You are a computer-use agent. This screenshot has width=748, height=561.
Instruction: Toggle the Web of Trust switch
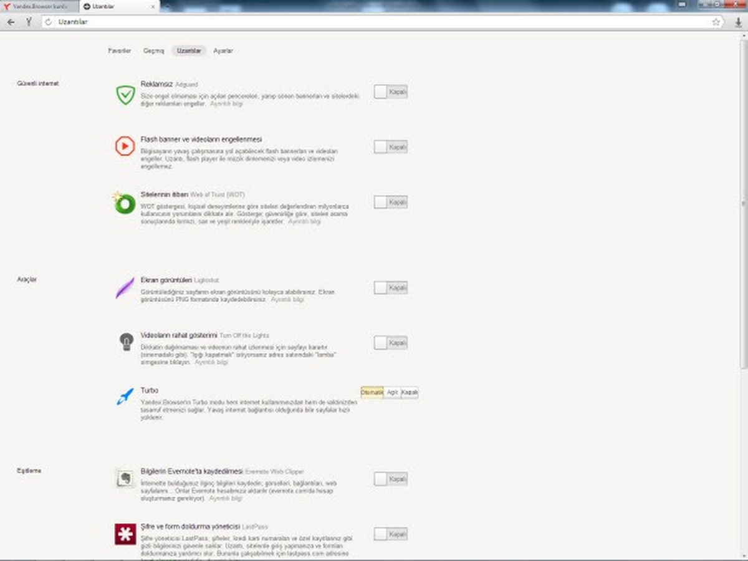[x=391, y=202]
